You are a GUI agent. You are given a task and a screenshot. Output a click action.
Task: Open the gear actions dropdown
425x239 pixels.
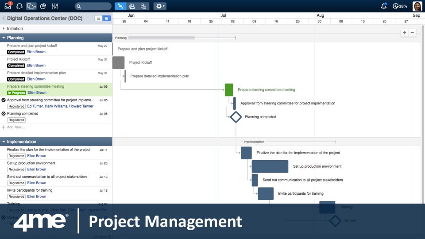coord(160,6)
